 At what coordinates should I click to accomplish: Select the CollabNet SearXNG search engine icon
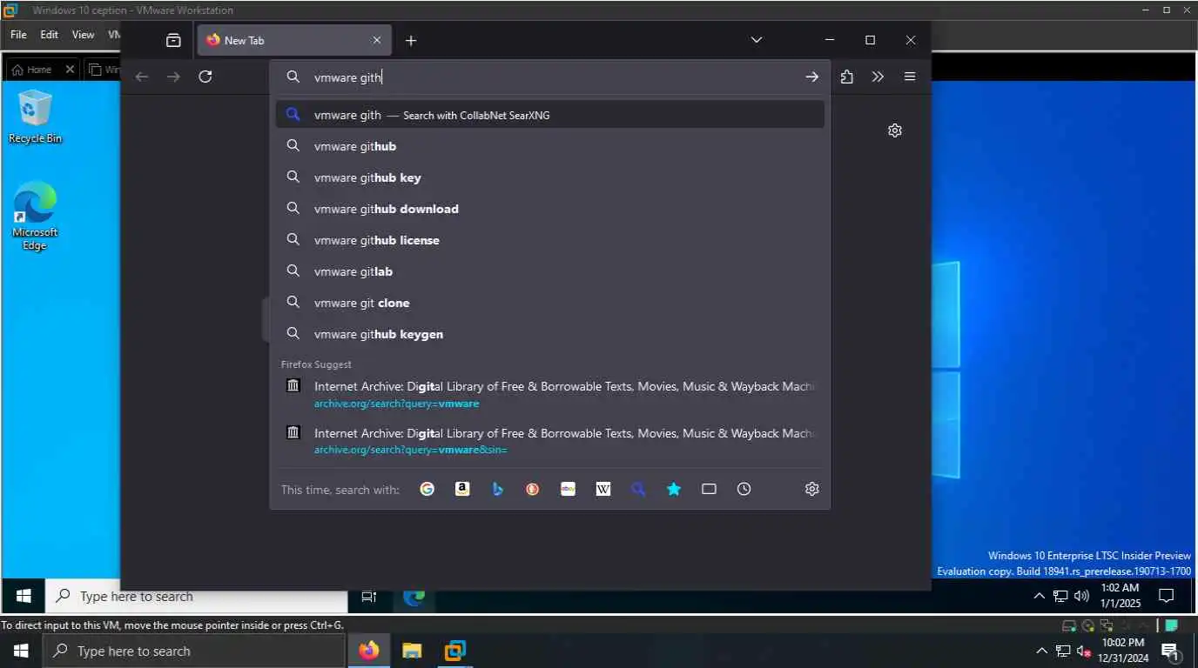point(638,489)
